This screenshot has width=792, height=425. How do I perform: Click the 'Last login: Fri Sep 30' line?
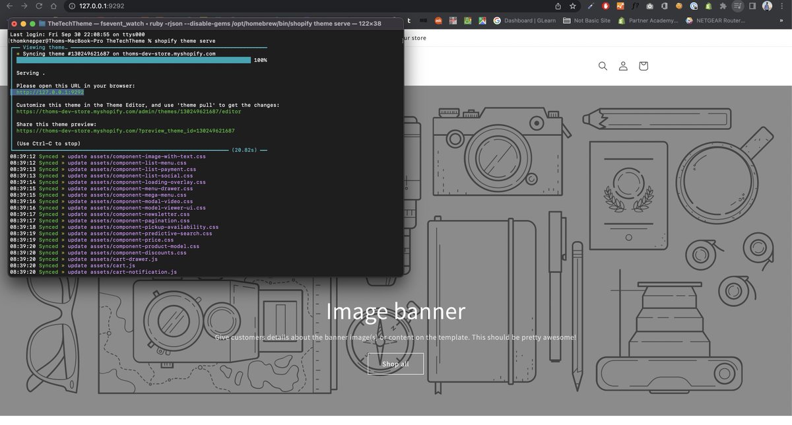coord(77,34)
